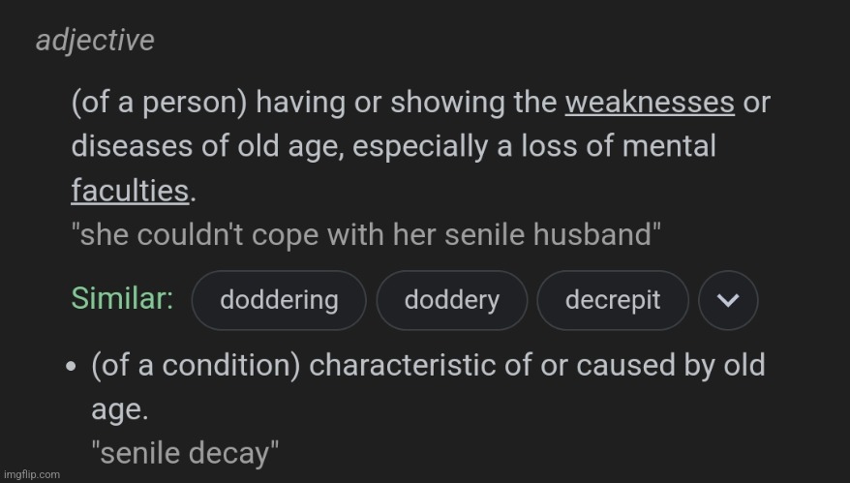Click the '(of a condition)' definition text
The image size is (850, 483).
196,365
